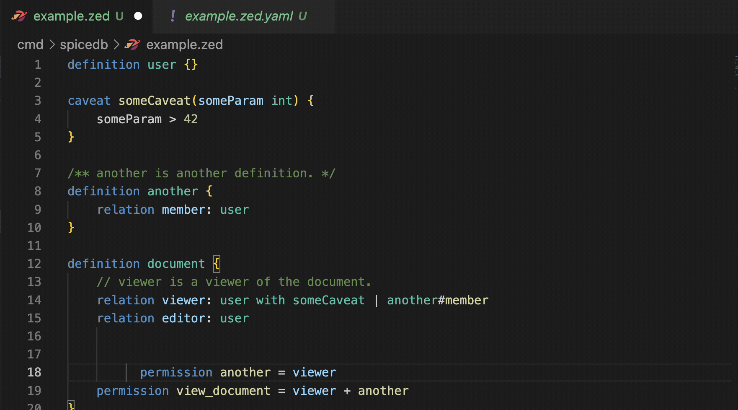Screen dimensions: 738x410
Task: Click the highlighted opening brace after document
Action: click(216, 264)
